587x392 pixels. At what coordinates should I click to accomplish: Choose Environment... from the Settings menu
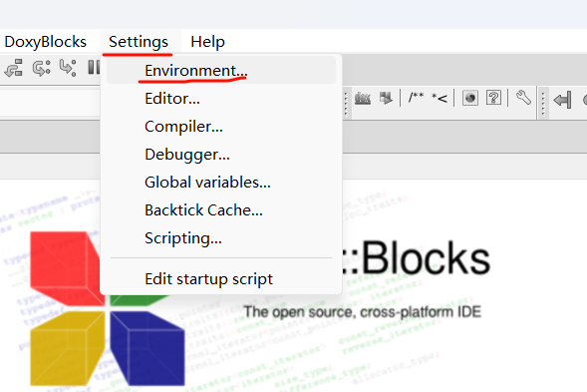point(221,71)
